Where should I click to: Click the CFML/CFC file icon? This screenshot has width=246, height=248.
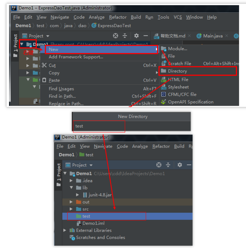coord(163,94)
